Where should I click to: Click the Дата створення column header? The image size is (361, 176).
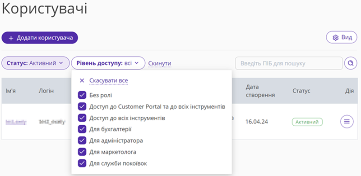(260, 91)
